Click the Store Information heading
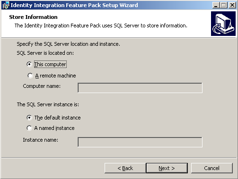The height and width of the screenshot is (179, 238). 33,17
